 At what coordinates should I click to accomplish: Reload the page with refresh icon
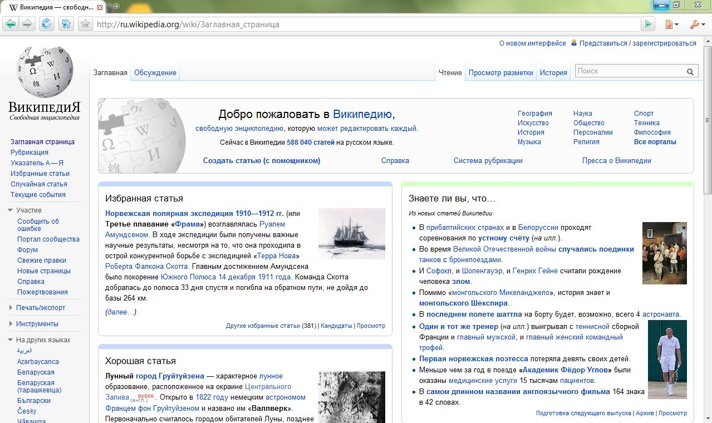coord(47,24)
